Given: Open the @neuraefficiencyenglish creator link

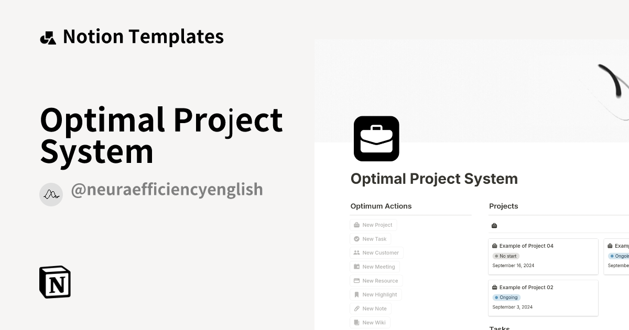Looking at the screenshot, I should point(167,190).
